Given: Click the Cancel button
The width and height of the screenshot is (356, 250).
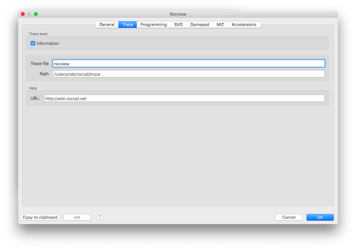Looking at the screenshot, I should pyautogui.click(x=289, y=218).
